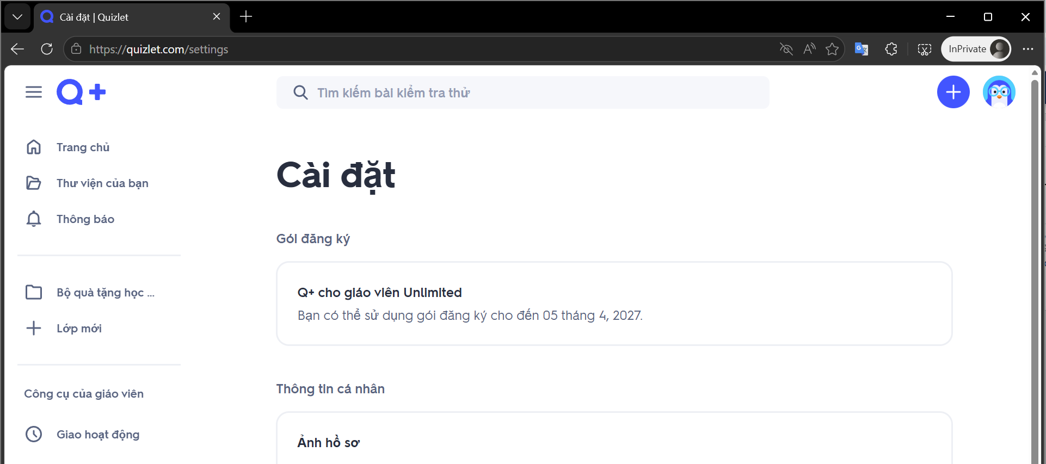Open Giao hoạt động
The height and width of the screenshot is (464, 1046).
pyautogui.click(x=98, y=434)
